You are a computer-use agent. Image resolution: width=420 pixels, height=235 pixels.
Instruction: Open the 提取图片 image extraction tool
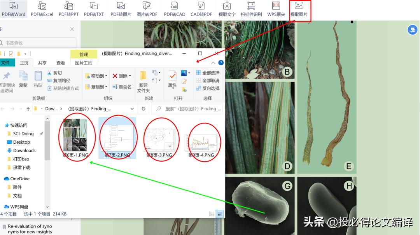click(300, 10)
